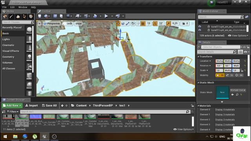Select the Paint mode brush icon

tap(11, 16)
